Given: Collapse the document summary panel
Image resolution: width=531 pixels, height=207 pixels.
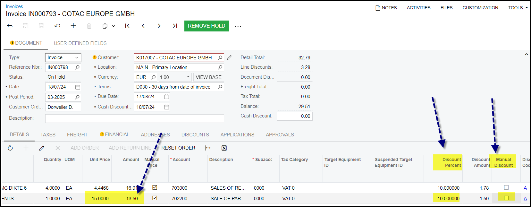Looking at the screenshot, I should point(526,55).
